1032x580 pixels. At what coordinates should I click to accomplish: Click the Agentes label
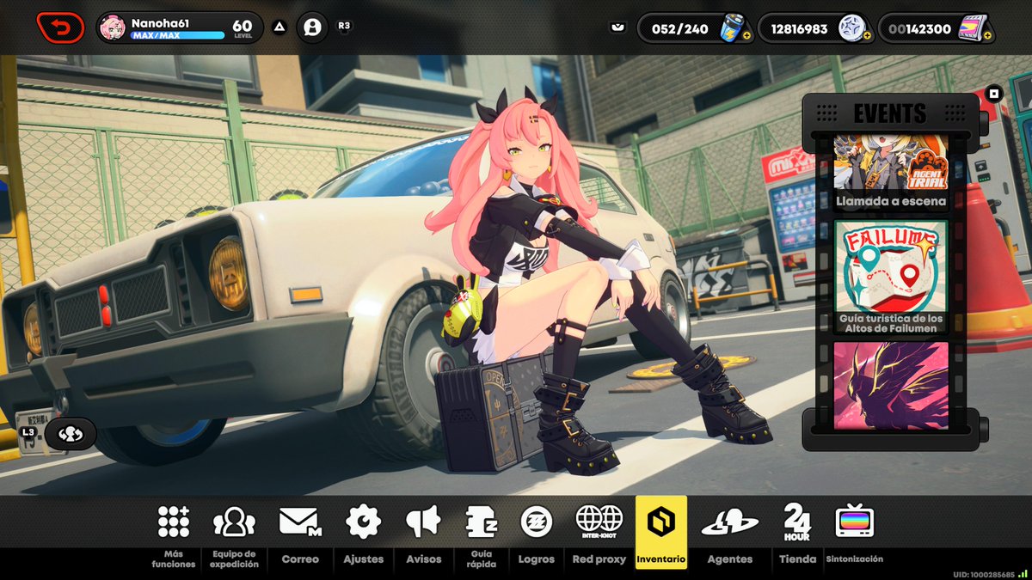(x=730, y=559)
